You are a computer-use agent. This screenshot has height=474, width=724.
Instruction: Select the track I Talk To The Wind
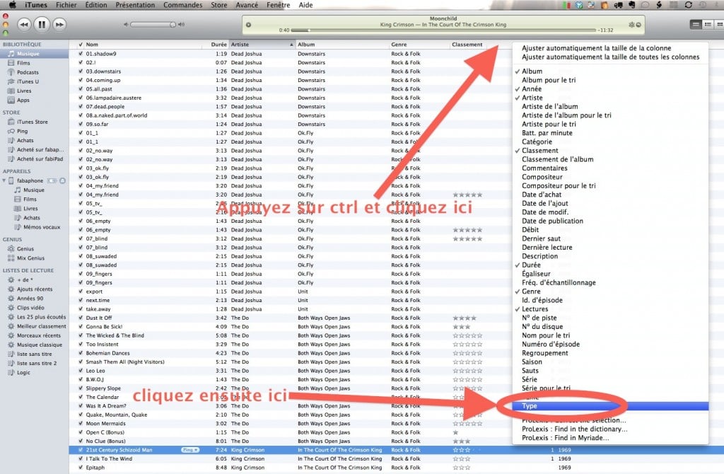click(109, 458)
